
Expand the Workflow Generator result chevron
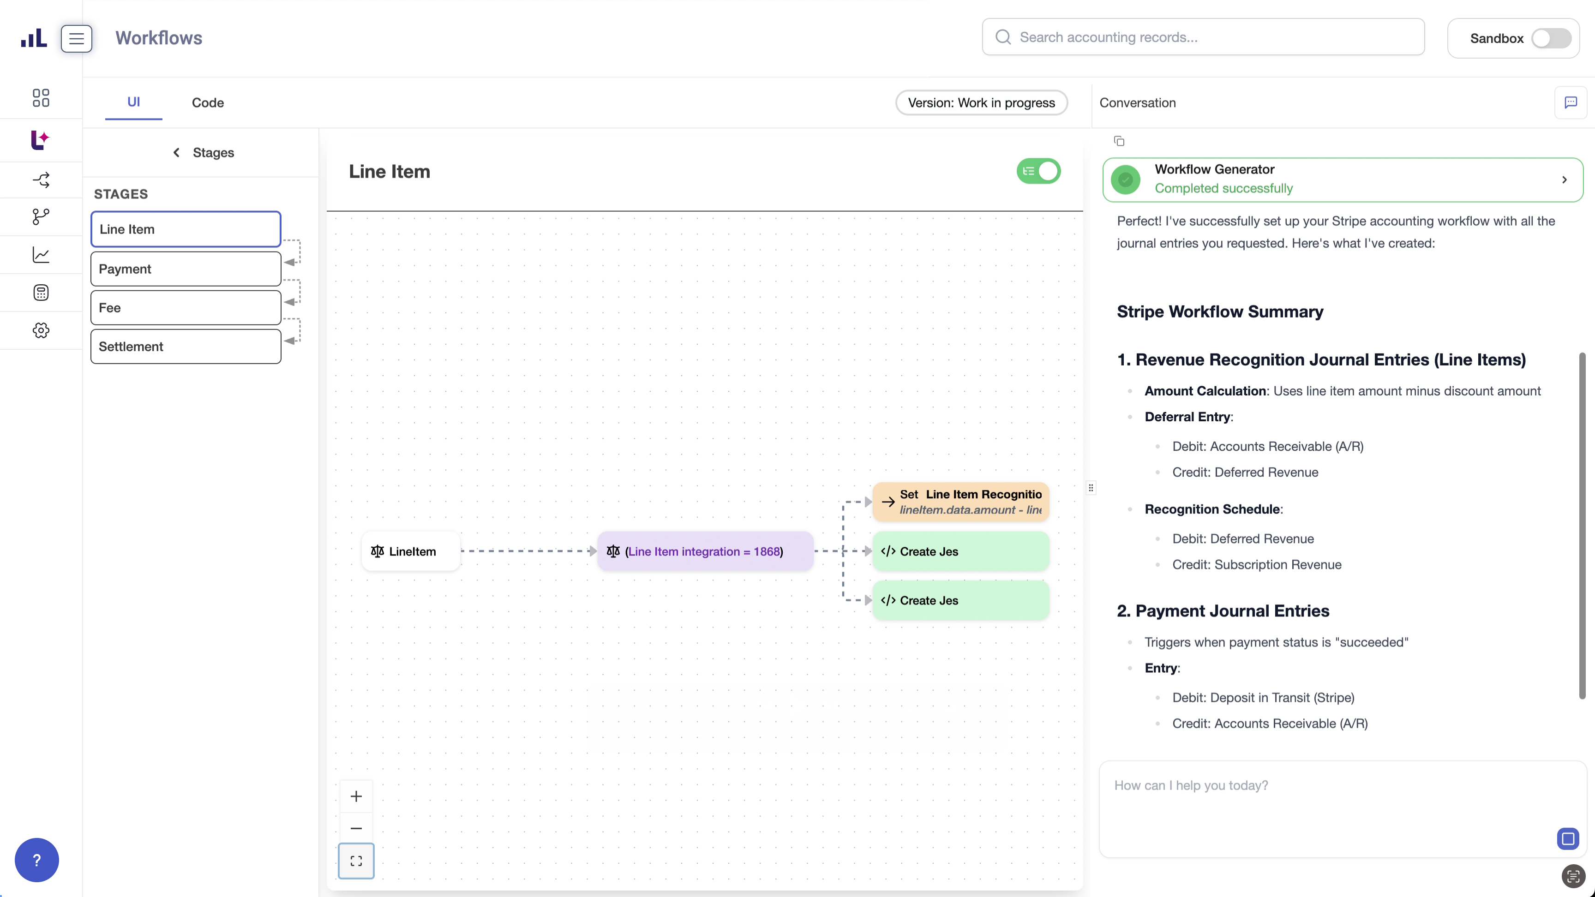click(x=1564, y=179)
